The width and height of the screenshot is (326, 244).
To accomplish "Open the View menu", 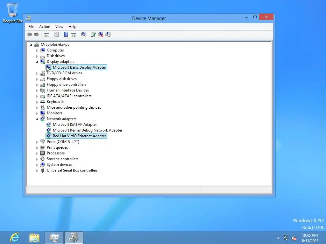I will pyautogui.click(x=59, y=27).
